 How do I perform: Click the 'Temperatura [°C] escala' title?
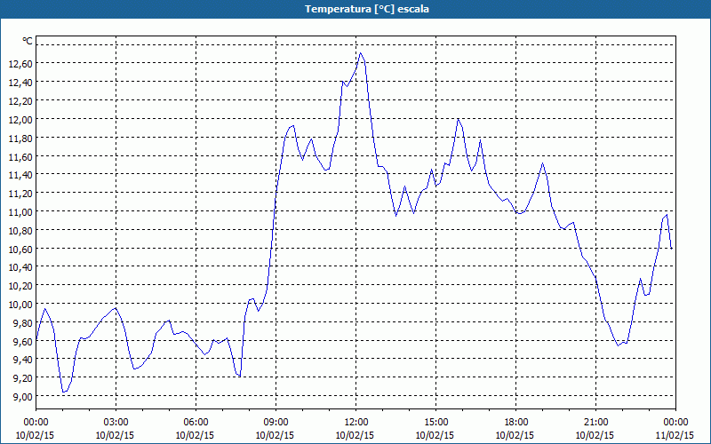click(367, 9)
